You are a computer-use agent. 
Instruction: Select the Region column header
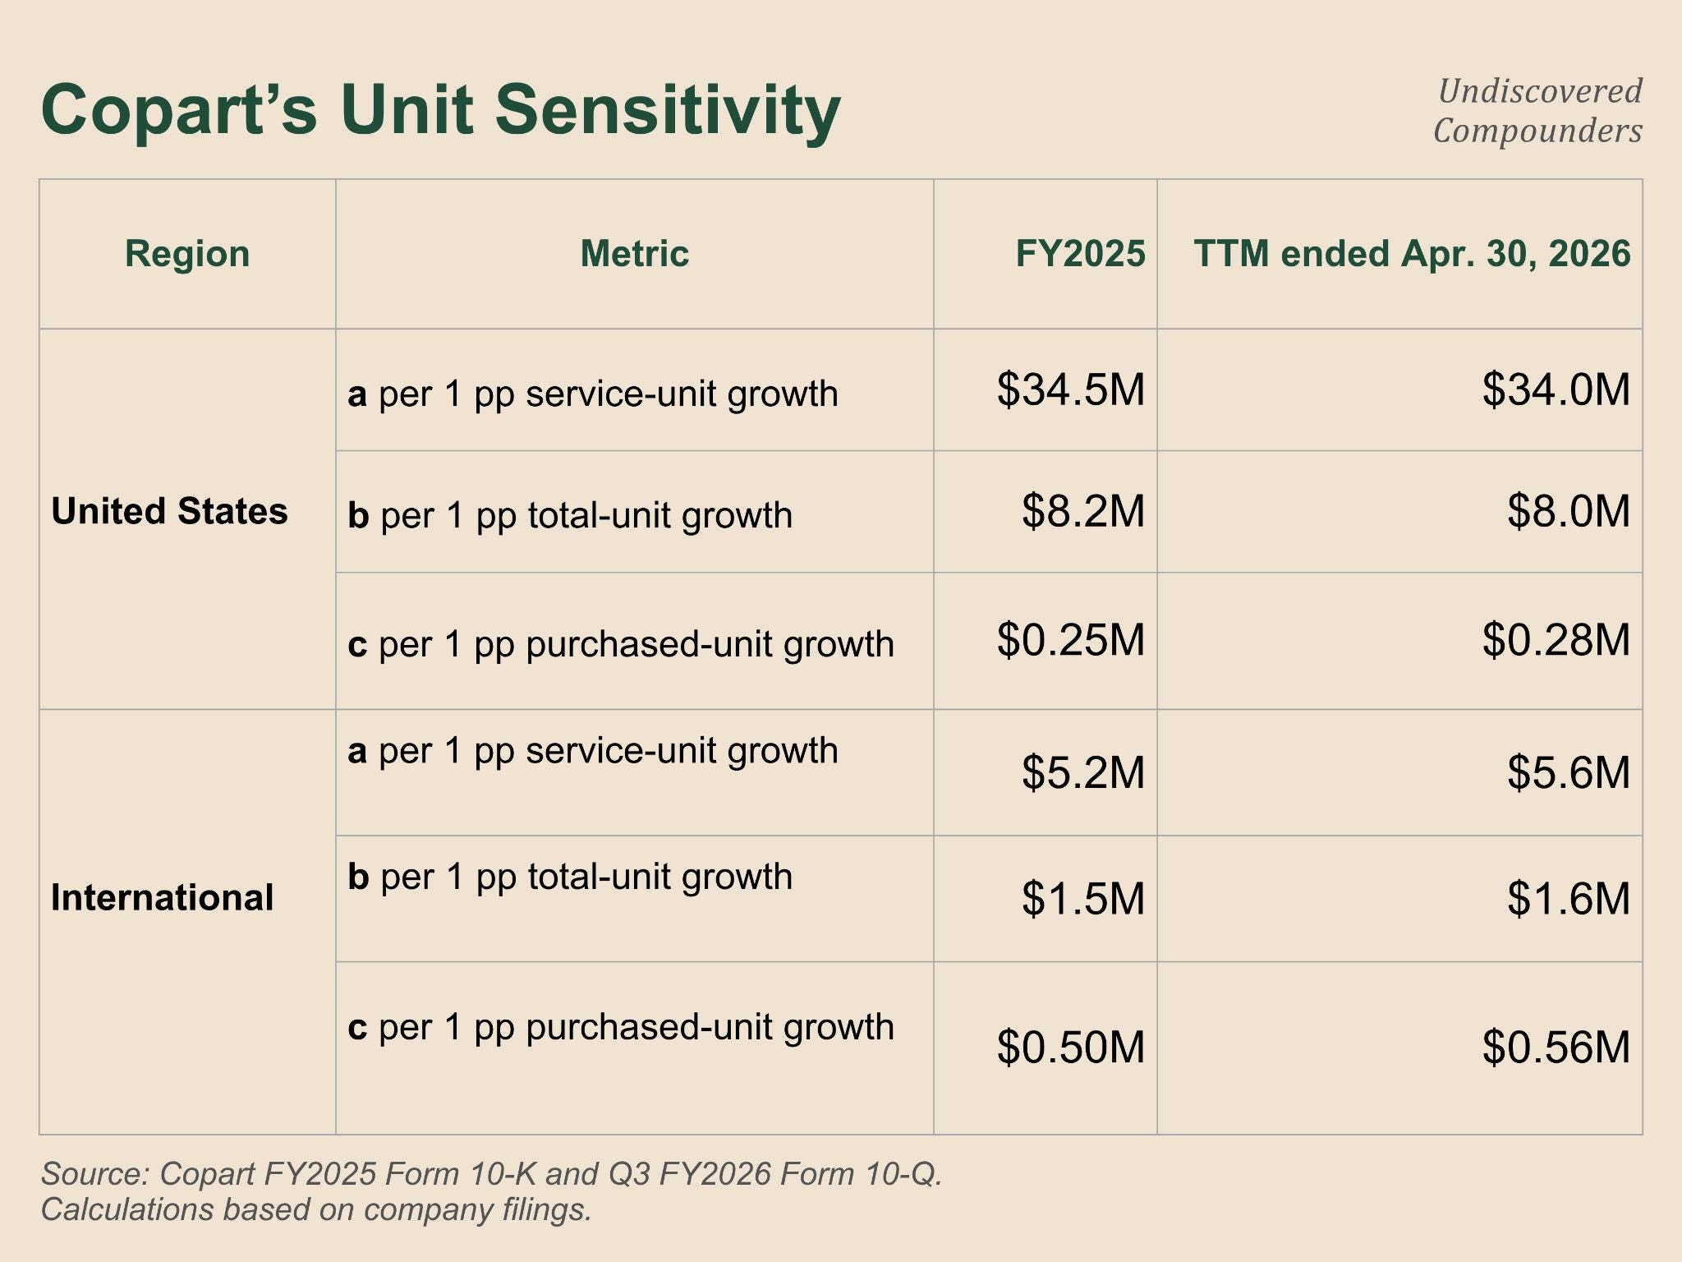(187, 254)
